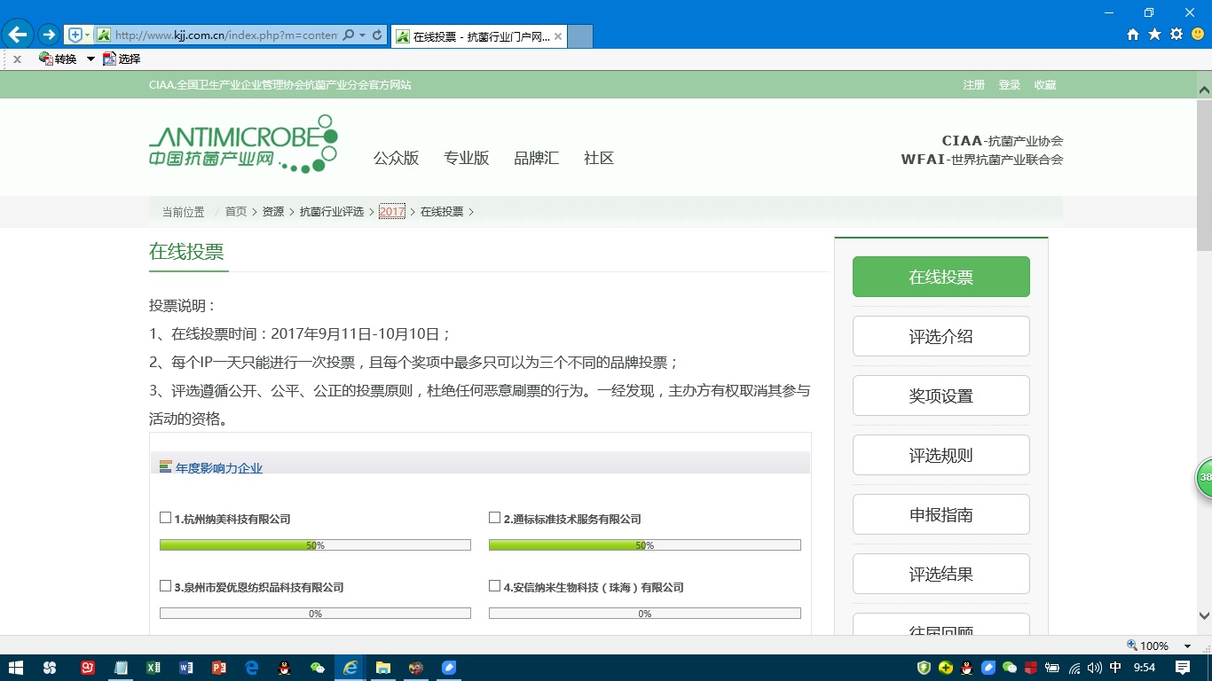Check the box for 1.杭州纳美科技有限公司
The image size is (1212, 681).
tap(165, 518)
